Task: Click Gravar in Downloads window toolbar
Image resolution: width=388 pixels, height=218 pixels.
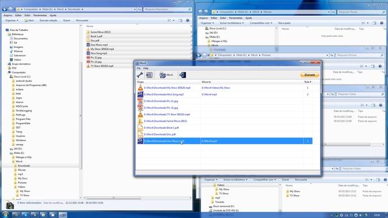Action: coord(67,21)
